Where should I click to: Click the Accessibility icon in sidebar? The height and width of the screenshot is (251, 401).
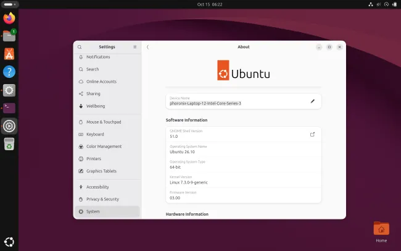[x=81, y=187]
